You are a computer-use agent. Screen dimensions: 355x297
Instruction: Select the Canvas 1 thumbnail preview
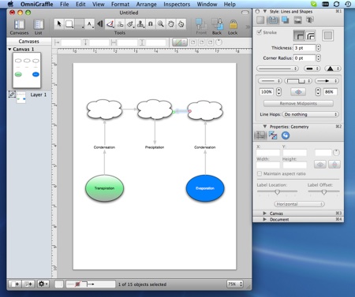coord(27,70)
